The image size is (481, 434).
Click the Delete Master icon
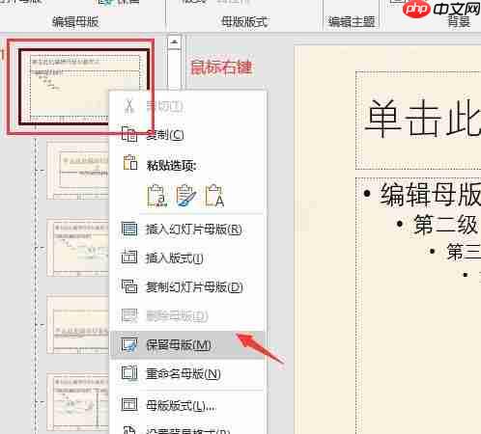click(x=129, y=315)
